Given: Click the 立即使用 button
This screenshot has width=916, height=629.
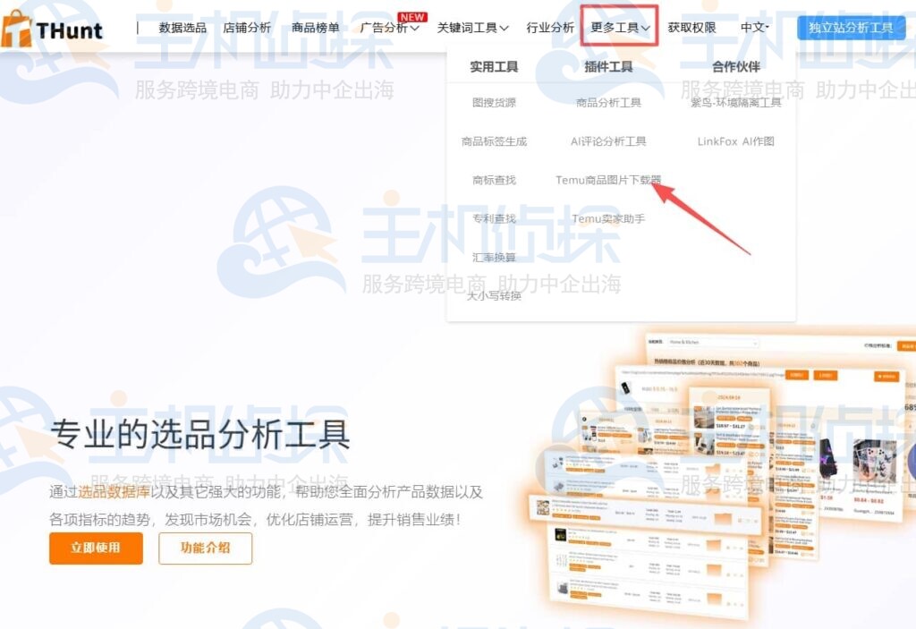Looking at the screenshot, I should (96, 549).
